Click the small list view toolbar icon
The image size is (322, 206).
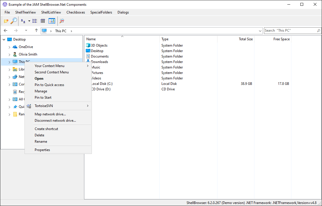coord(35,21)
